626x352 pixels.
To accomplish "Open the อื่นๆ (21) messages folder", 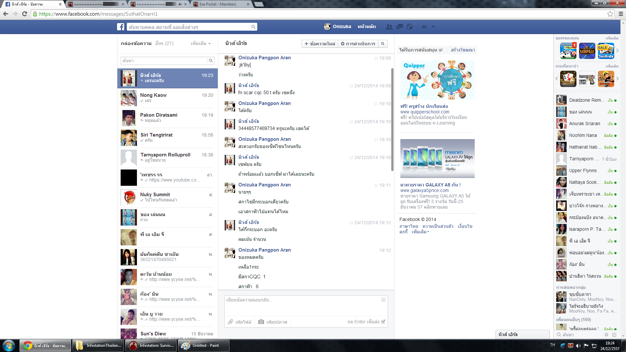I will [x=164, y=43].
